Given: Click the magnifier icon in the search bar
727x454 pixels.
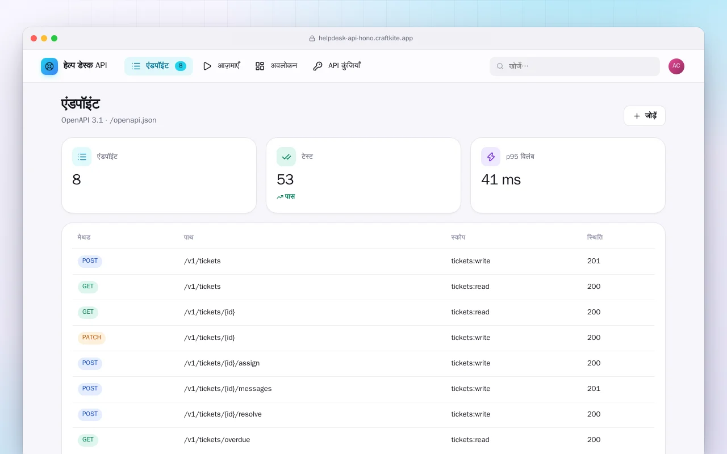Looking at the screenshot, I should (500, 66).
